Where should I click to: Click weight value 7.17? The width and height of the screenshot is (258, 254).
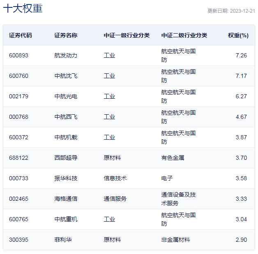click(241, 76)
